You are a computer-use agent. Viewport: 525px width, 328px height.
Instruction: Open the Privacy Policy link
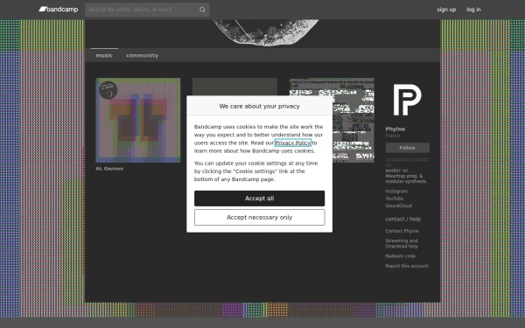292,143
